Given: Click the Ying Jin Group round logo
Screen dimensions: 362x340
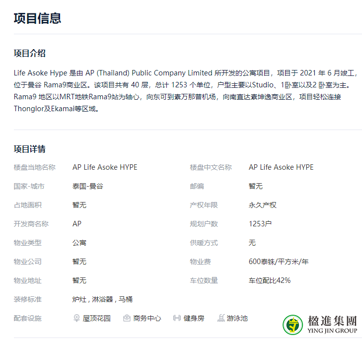Looking at the screenshot, I should [293, 325].
